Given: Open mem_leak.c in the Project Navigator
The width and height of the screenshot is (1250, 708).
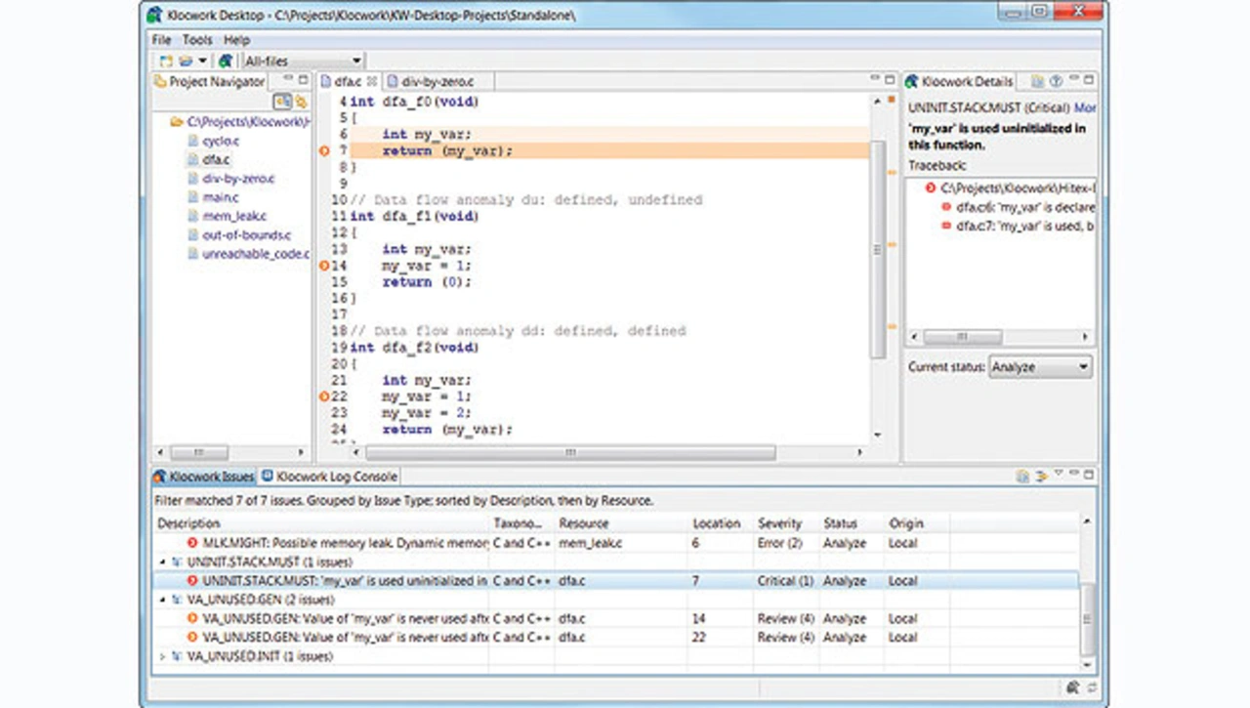Looking at the screenshot, I should click(233, 216).
